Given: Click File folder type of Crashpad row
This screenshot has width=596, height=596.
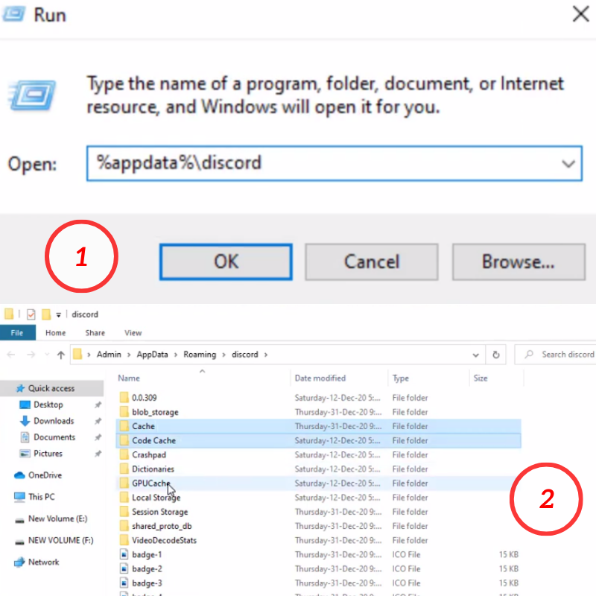Looking at the screenshot, I should [x=410, y=455].
